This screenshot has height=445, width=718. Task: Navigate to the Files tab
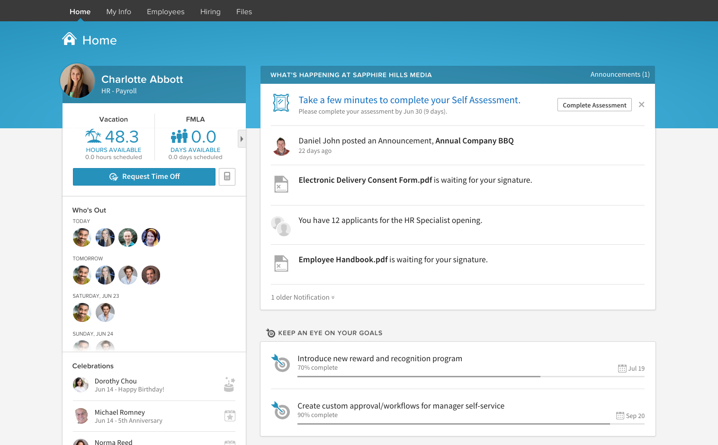[x=244, y=11]
